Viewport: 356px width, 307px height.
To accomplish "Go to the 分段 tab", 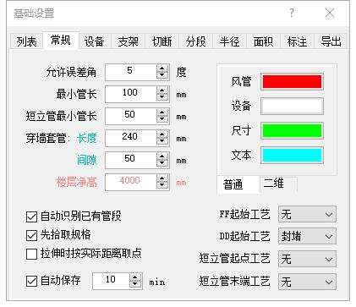I will click(x=196, y=41).
